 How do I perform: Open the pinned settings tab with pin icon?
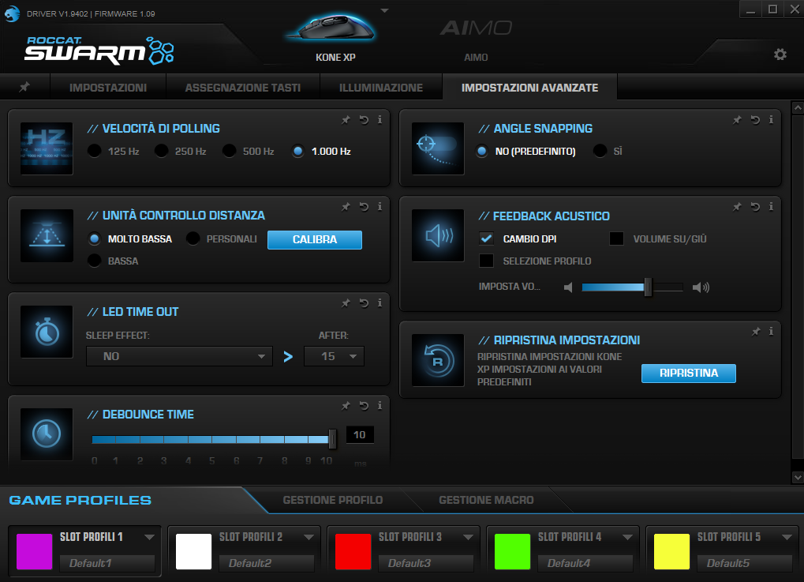24,87
